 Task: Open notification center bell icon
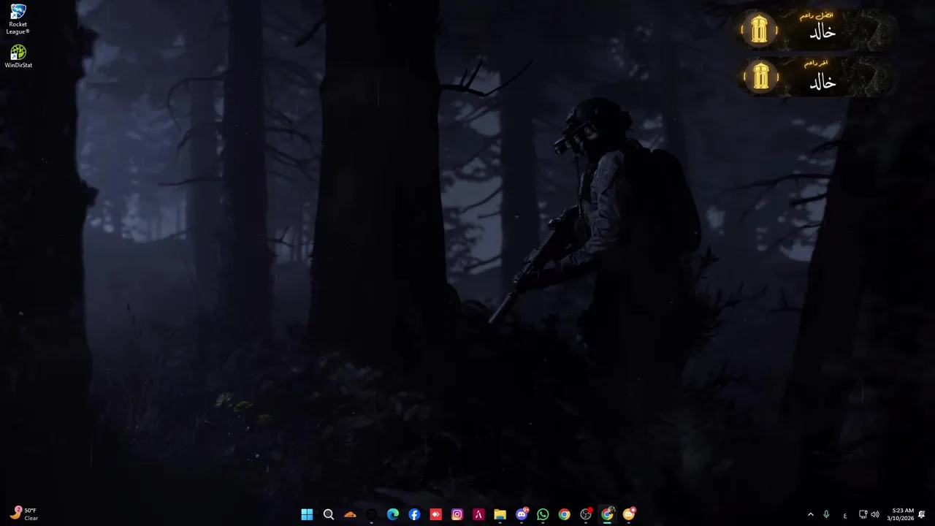922,514
